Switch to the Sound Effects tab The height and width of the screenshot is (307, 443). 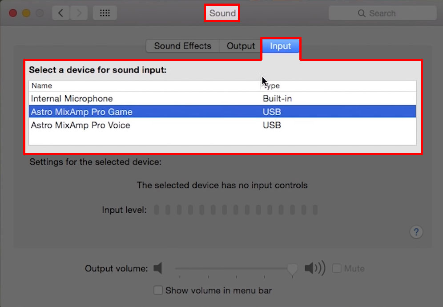point(182,46)
